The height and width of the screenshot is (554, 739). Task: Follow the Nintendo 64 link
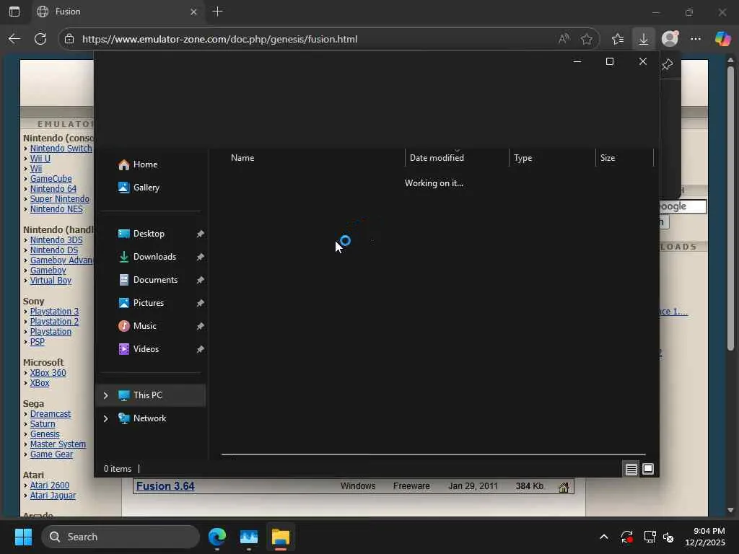tap(53, 189)
